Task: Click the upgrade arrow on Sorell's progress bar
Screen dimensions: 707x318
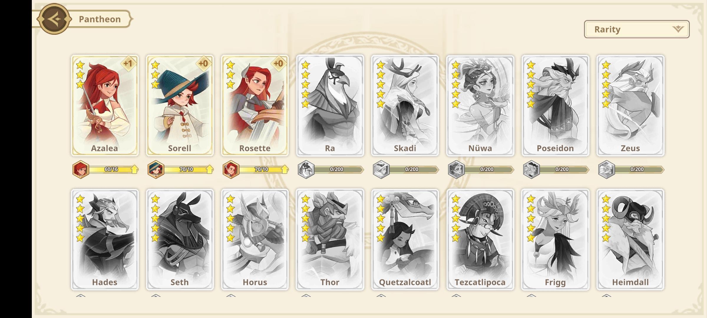Action: click(x=209, y=169)
